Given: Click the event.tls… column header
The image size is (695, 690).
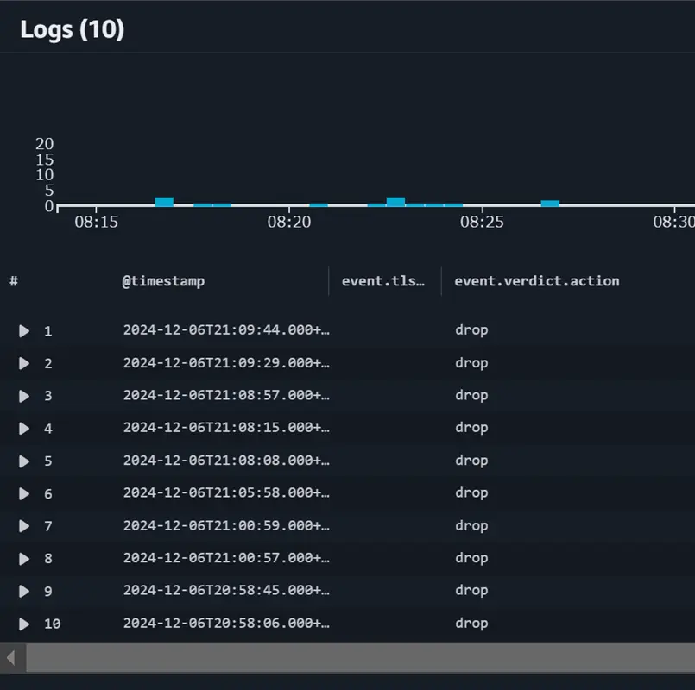Looking at the screenshot, I should [x=383, y=281].
